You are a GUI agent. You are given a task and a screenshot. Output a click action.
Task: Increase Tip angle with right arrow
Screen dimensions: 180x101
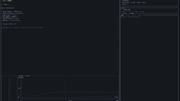point(17,17)
